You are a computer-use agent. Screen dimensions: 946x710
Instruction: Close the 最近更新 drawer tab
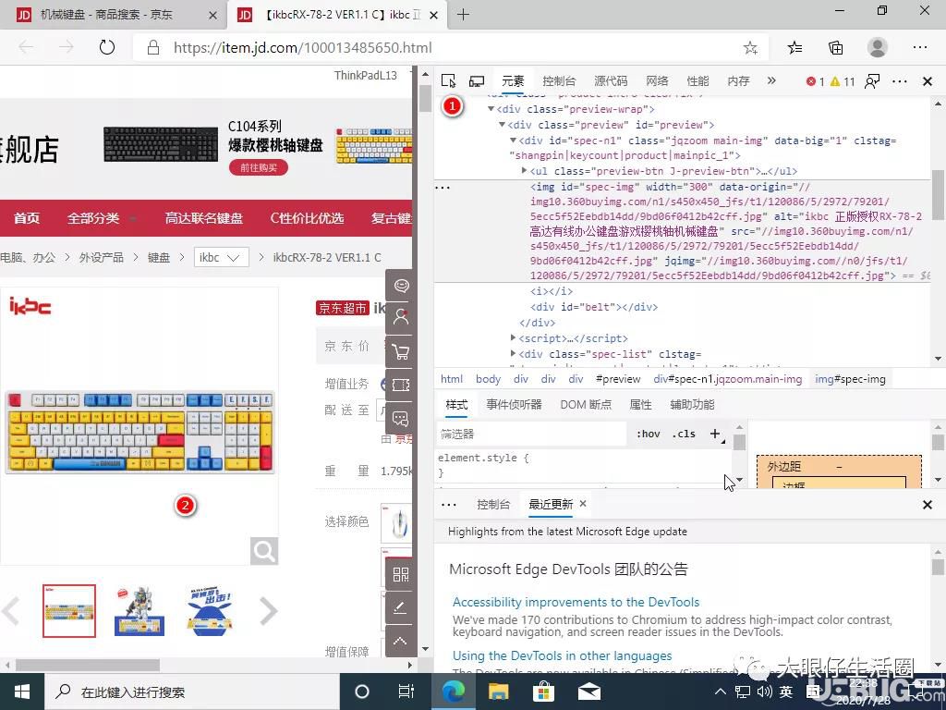coord(583,504)
